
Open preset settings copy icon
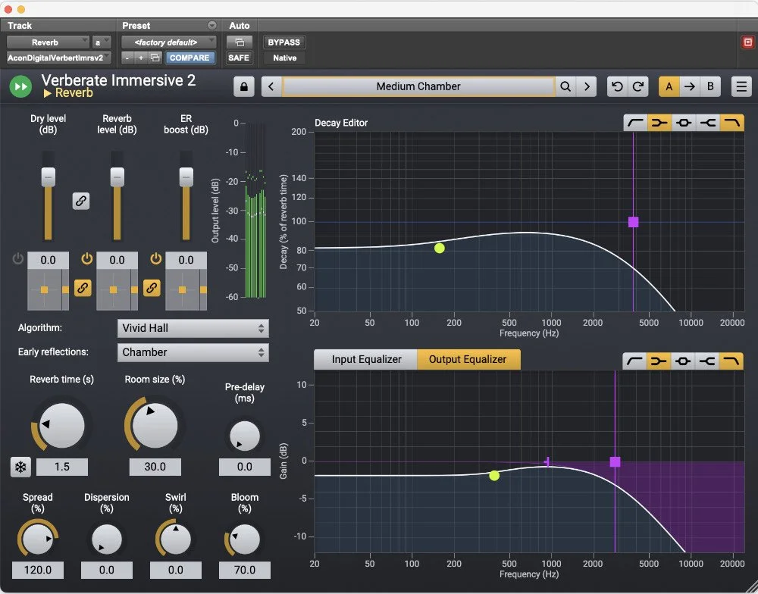click(155, 58)
